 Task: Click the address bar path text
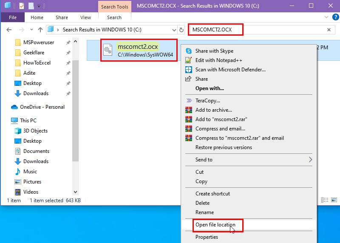coord(102,30)
